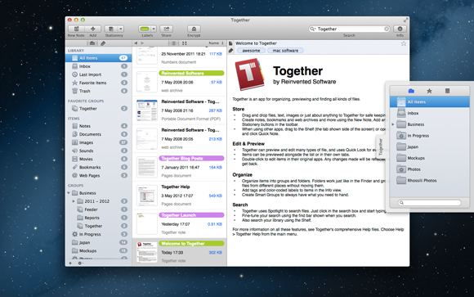474x297 pixels.
Task: Toggle favorite star for Welcome to Together
Action: [x=404, y=43]
